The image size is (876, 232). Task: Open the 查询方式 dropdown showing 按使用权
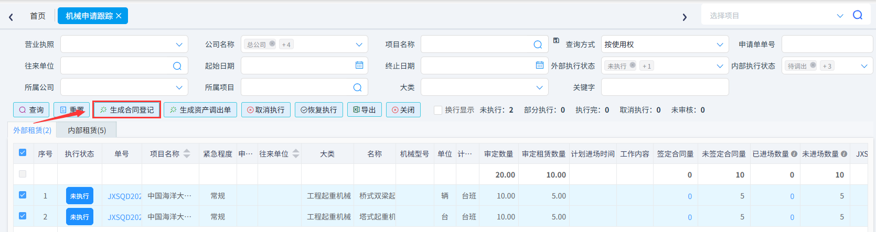(665, 45)
